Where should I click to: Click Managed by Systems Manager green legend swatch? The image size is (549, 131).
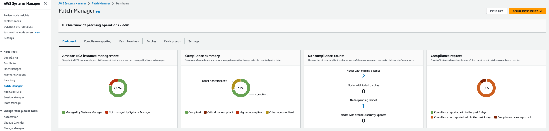(64, 112)
